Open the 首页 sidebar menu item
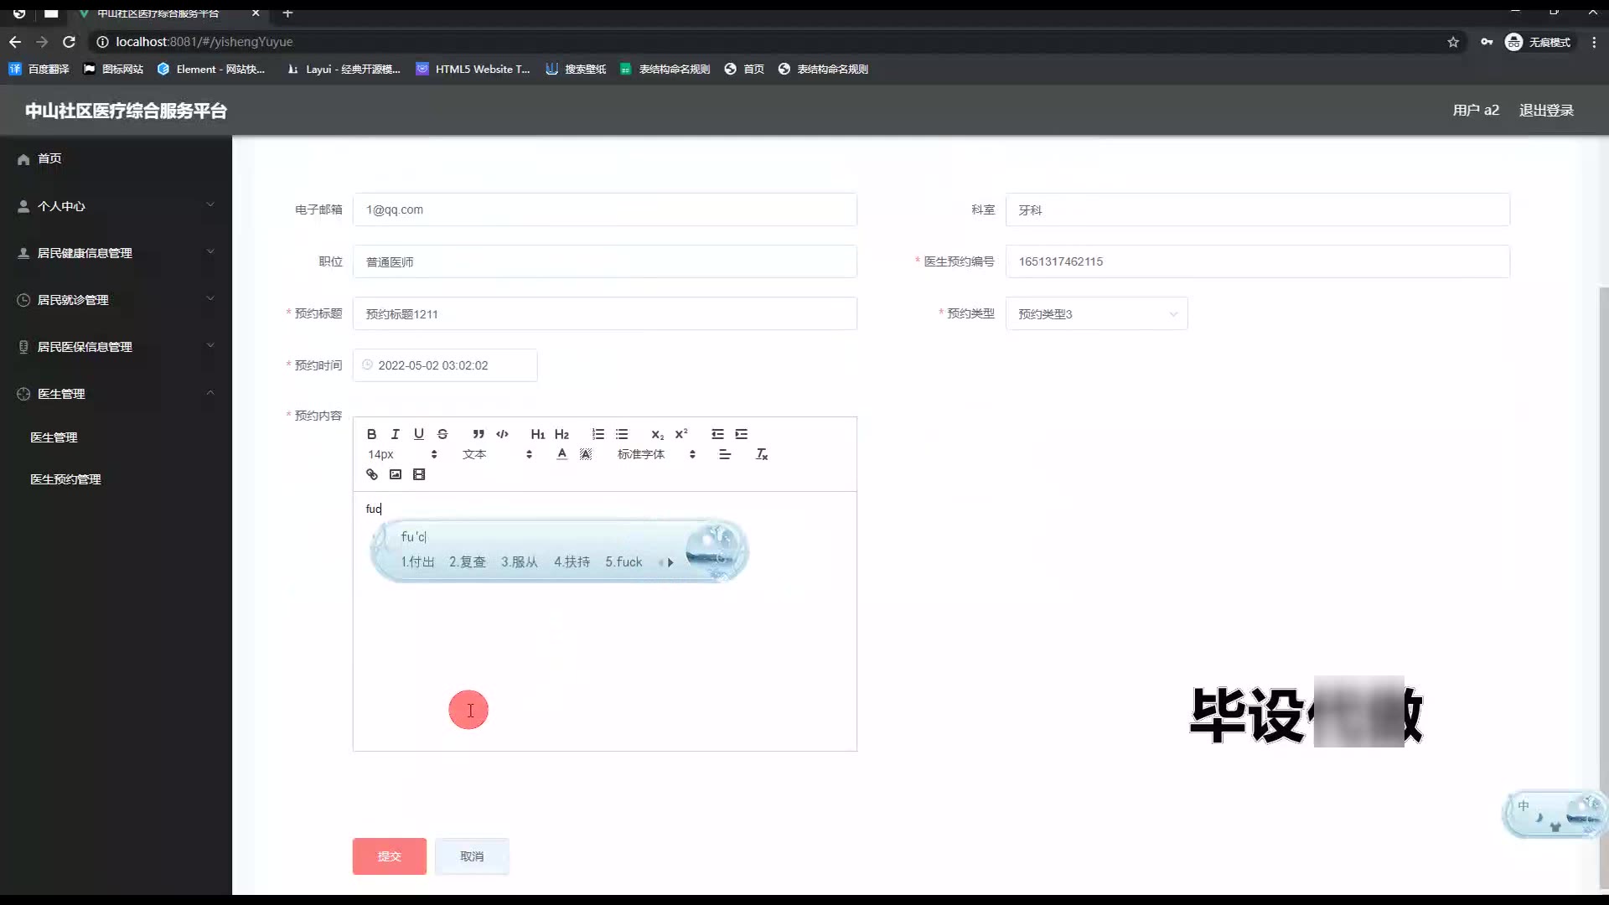 [x=49, y=158]
